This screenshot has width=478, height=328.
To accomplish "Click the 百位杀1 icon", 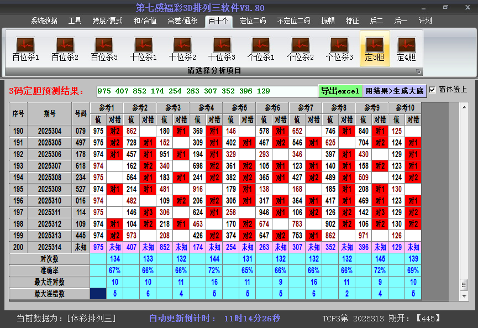I will click(x=25, y=49).
